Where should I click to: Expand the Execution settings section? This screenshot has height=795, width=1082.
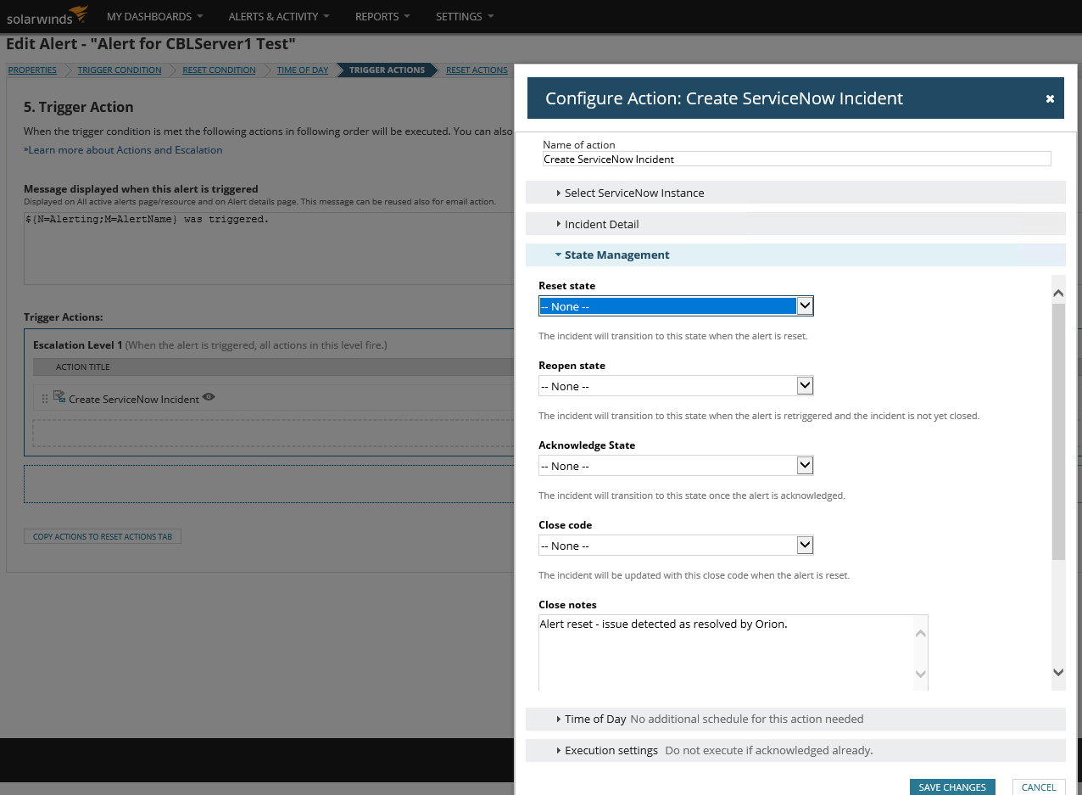click(x=795, y=750)
